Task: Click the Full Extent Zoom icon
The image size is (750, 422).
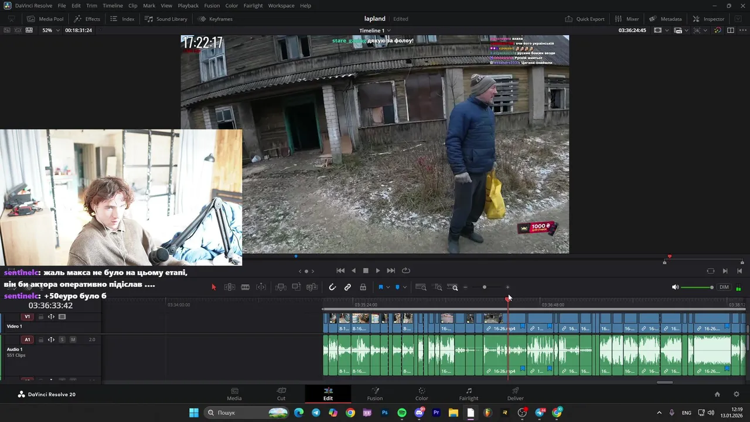Action: click(421, 287)
